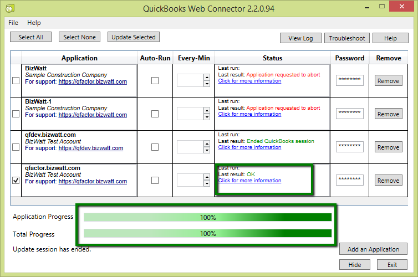Click the Auto-Run column header
Screen dimensions: 418x277
click(x=155, y=58)
